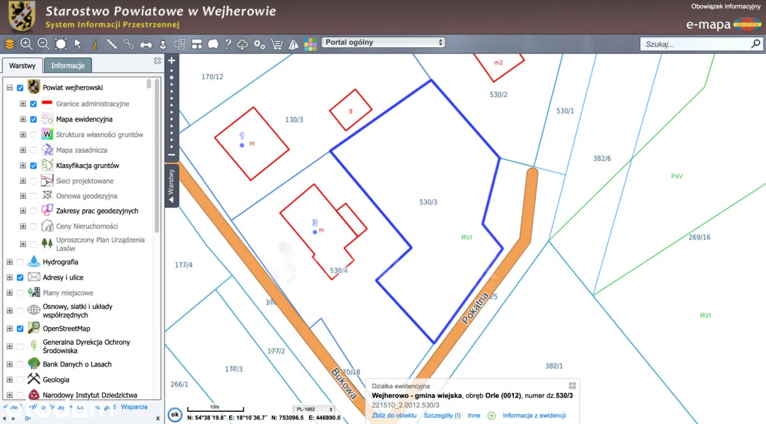Uncheck the Mapa ewidencyjna layer checkbox

tap(33, 119)
